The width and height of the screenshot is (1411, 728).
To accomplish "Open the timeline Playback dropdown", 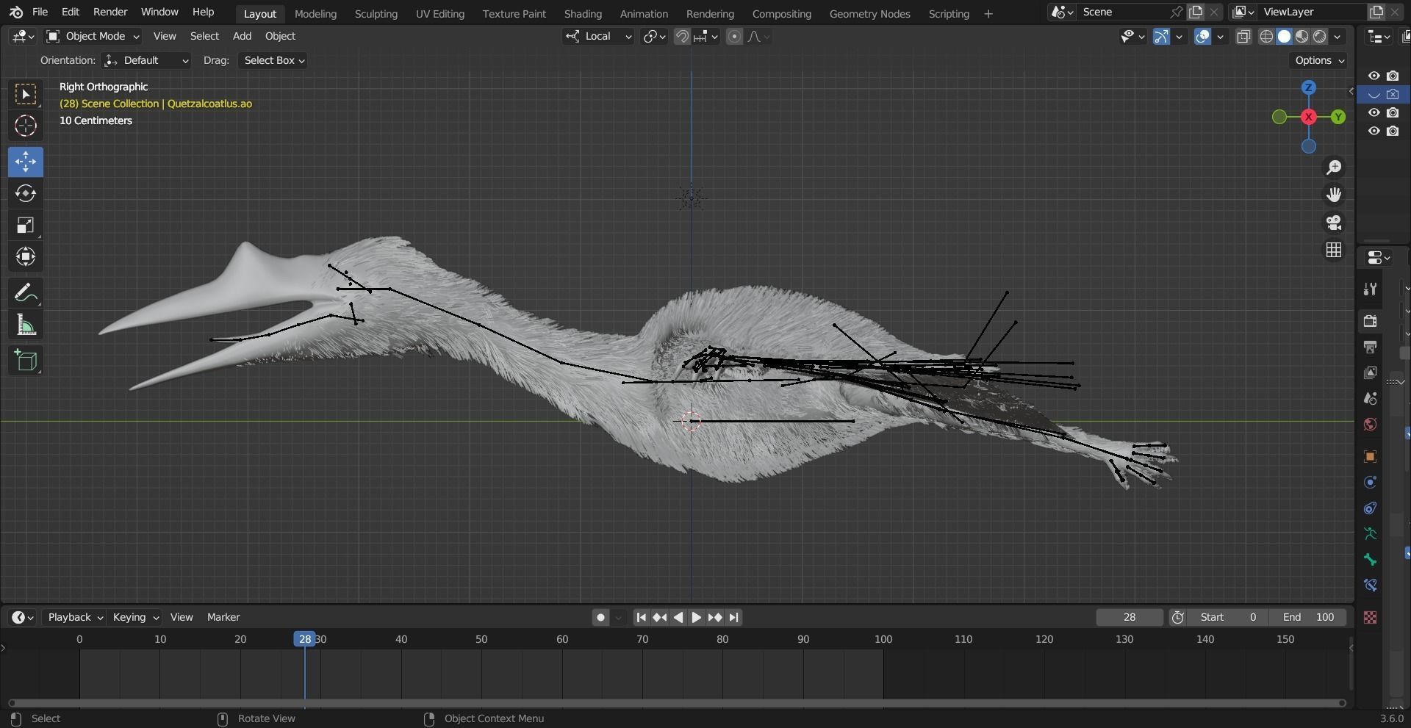I will point(74,617).
